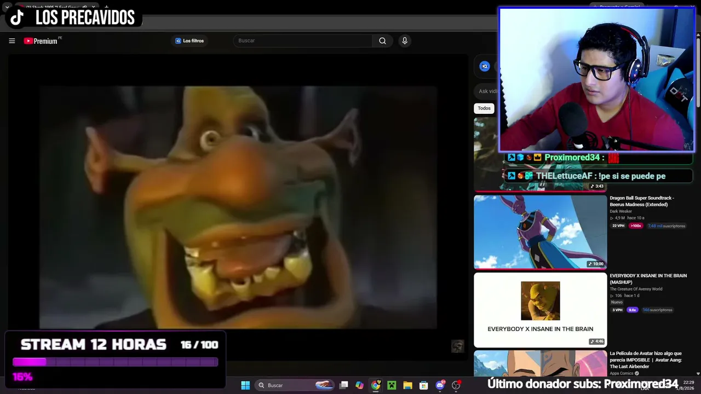
Task: Open the Avatar Aang video thumbnail
Action: (540, 363)
